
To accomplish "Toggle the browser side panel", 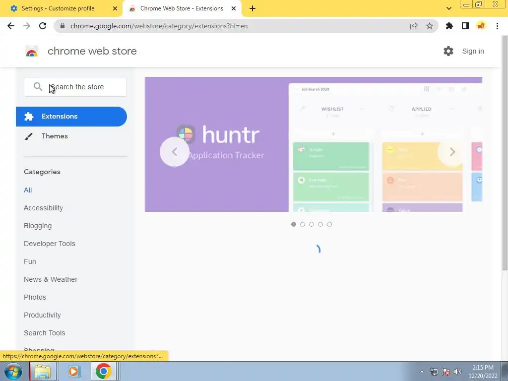I will point(465,26).
